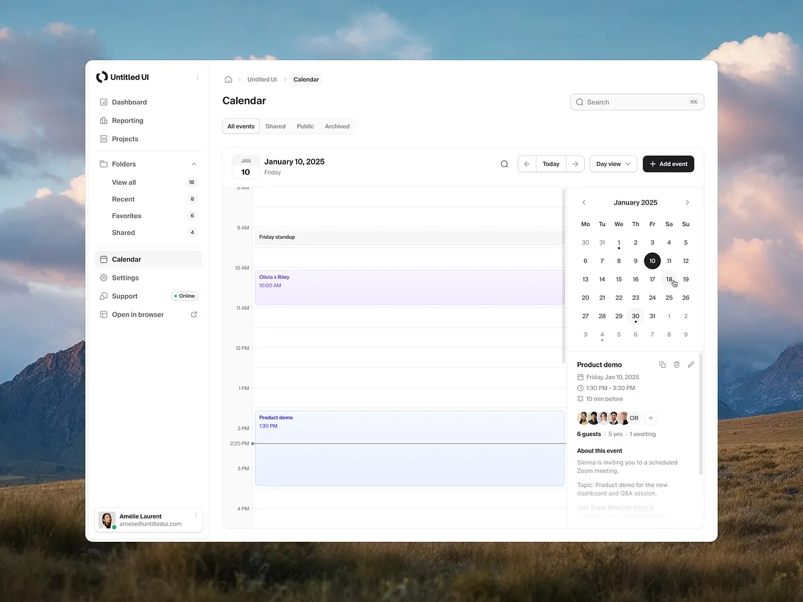Open Calendar in the sidebar
The height and width of the screenshot is (602, 803).
(148, 260)
